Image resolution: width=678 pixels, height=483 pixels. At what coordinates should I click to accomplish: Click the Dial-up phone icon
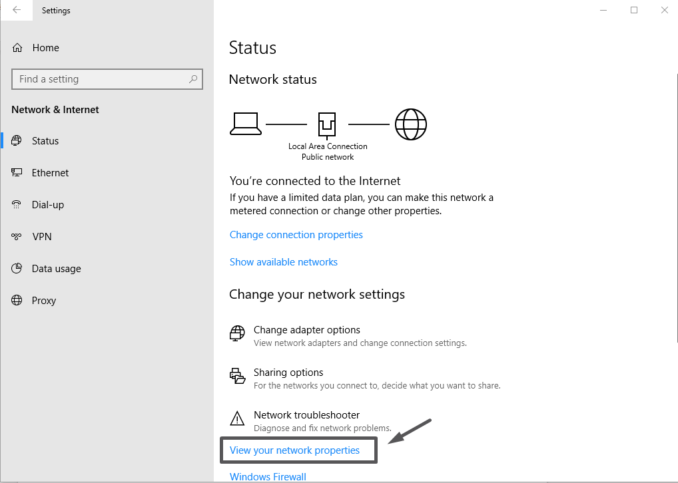point(17,205)
